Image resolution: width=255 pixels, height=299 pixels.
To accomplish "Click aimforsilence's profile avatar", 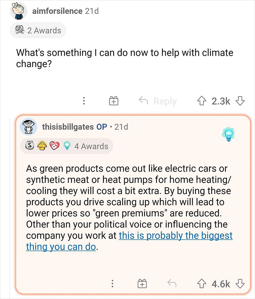I will pyautogui.click(x=17, y=11).
